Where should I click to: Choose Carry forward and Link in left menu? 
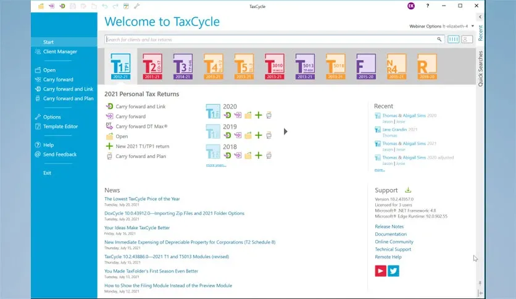click(x=64, y=89)
